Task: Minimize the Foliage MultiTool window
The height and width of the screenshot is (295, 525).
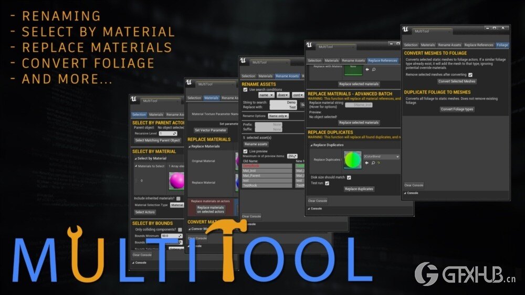Action: [488, 28]
